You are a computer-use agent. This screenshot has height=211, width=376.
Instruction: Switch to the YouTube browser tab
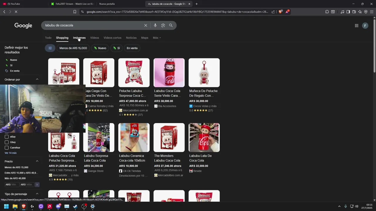pyautogui.click(x=23, y=4)
